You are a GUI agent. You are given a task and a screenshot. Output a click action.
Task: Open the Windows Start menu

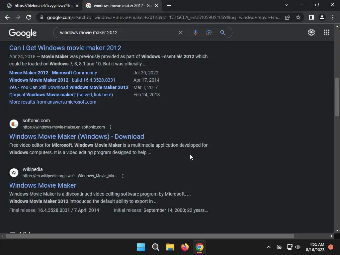pos(141,247)
